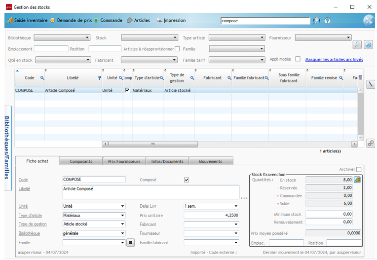
Task: Filter the Famille remise column magnifier
Action: click(x=341, y=78)
